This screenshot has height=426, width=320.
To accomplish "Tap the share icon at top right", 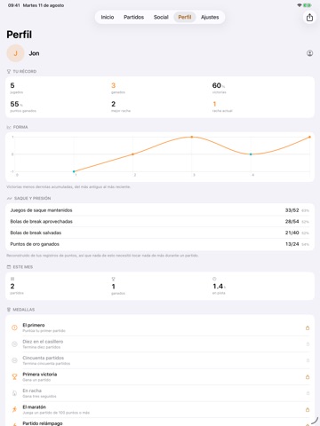I will pyautogui.click(x=309, y=17).
